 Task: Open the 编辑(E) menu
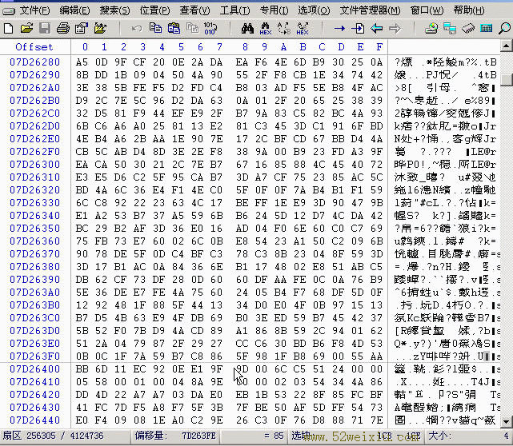click(x=74, y=10)
